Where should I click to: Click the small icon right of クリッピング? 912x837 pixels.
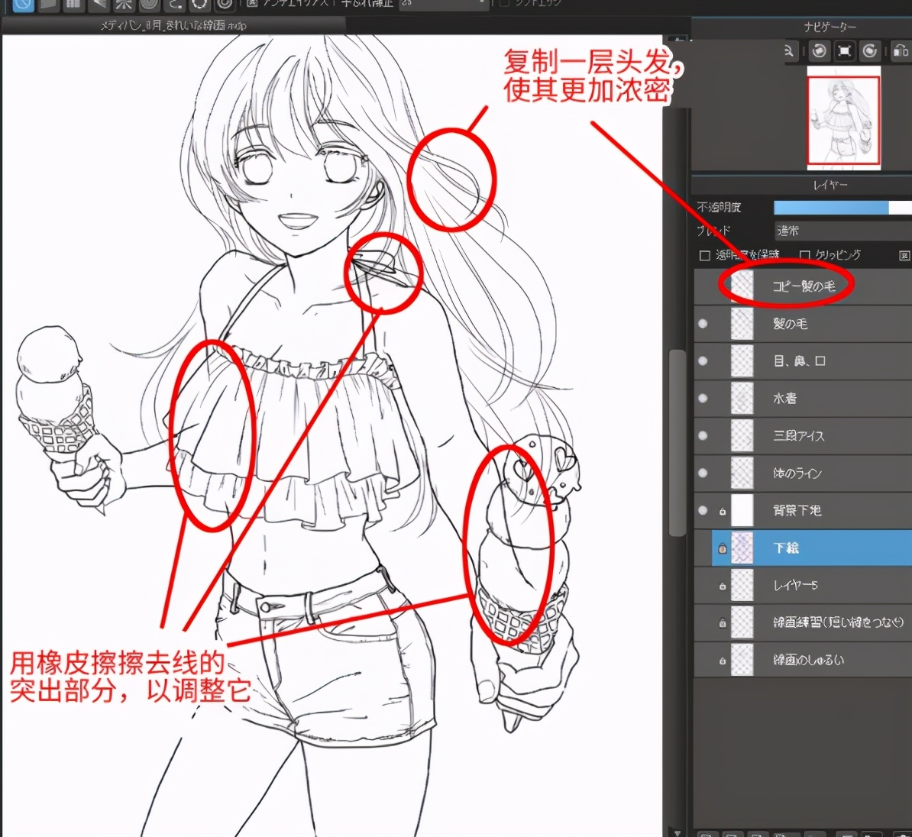point(904,255)
